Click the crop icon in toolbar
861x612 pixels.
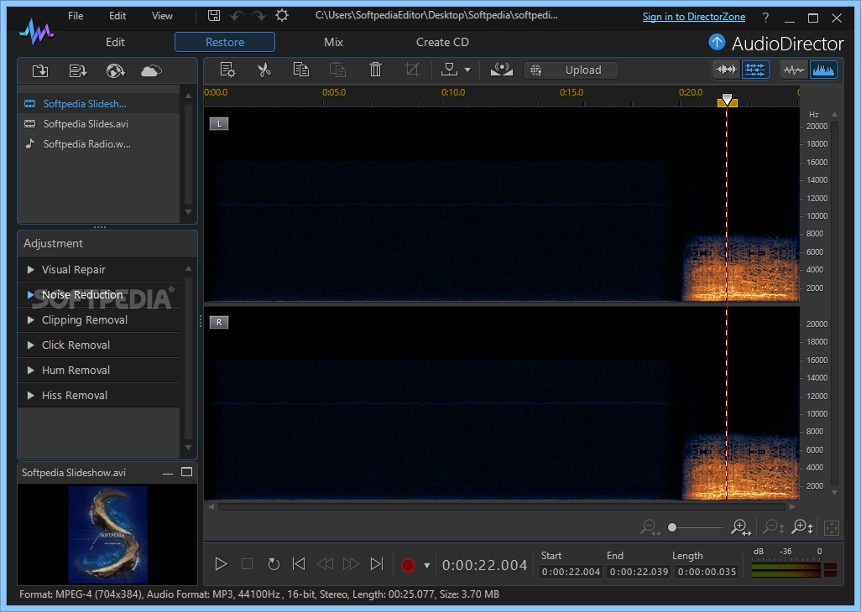[x=412, y=70]
